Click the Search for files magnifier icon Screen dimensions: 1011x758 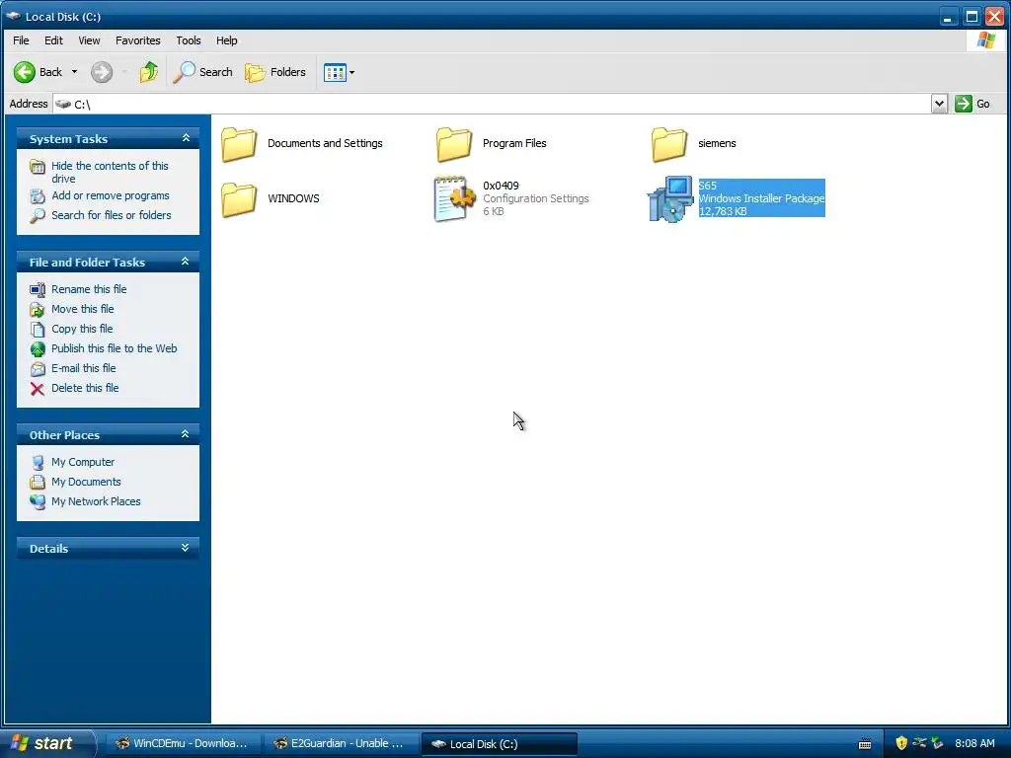click(38, 216)
